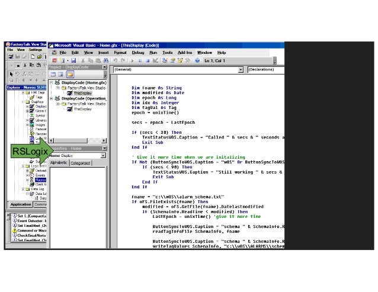
Task: Click the Find binoculars icon
Action: click(x=106, y=60)
